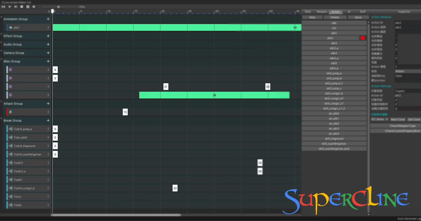Add a track to Animation Group
Viewport: 421px width, 221px height.
point(48,19)
